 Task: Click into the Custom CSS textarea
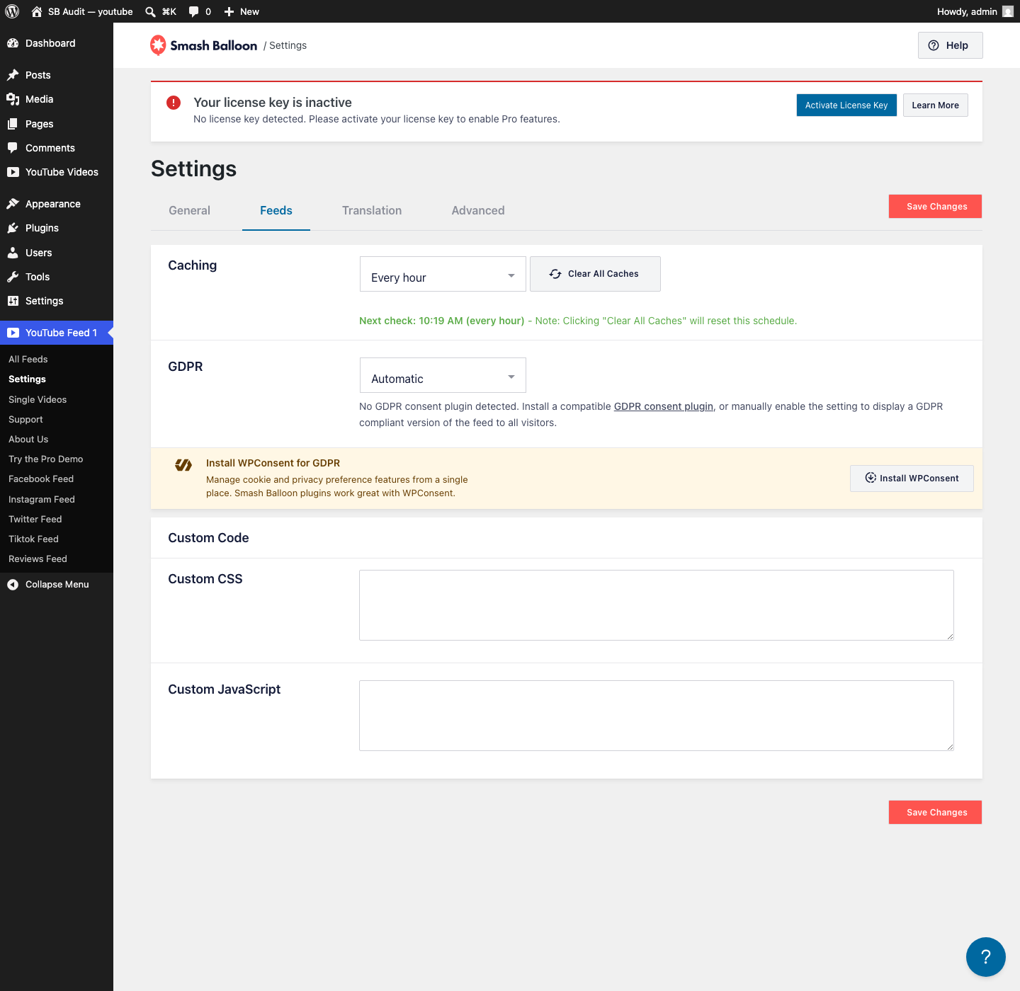pos(657,605)
